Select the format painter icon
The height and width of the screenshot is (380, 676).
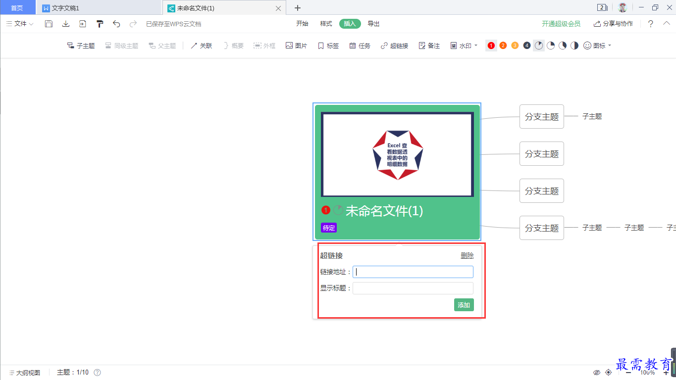[100, 24]
